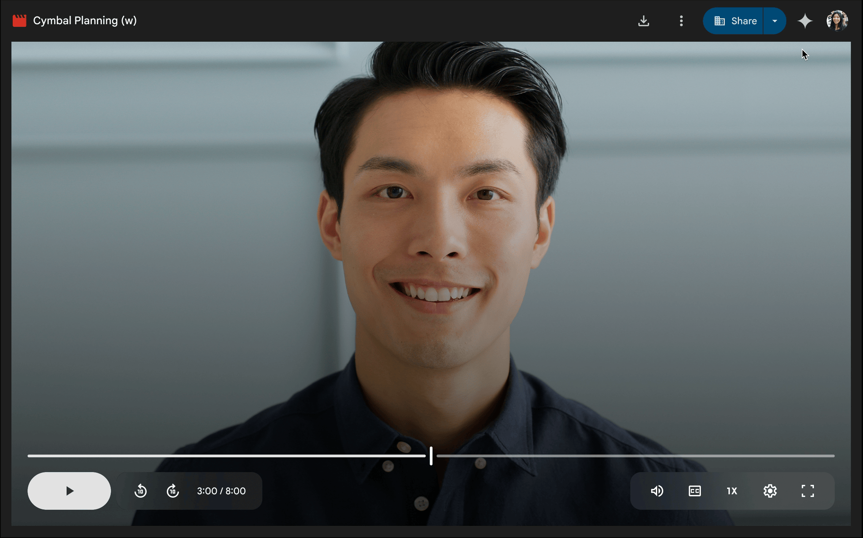Enter fullscreen mode
Screen dimensions: 863x538
[x=808, y=491]
